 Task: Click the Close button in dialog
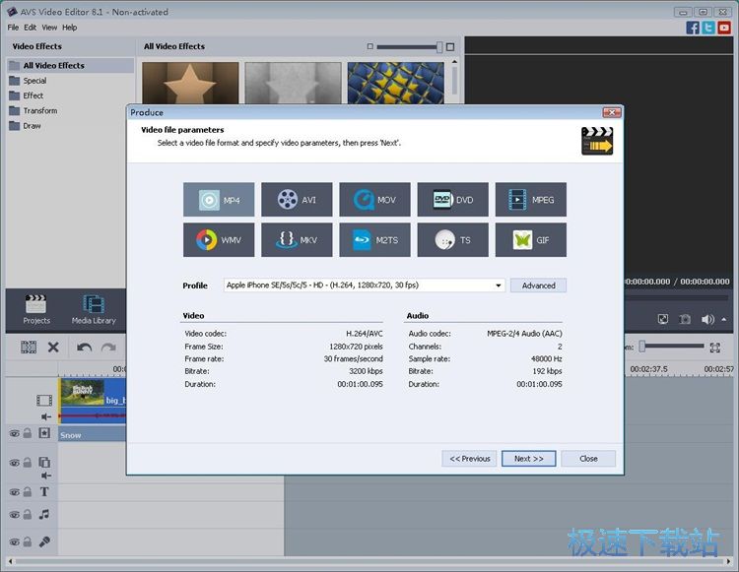click(x=588, y=459)
